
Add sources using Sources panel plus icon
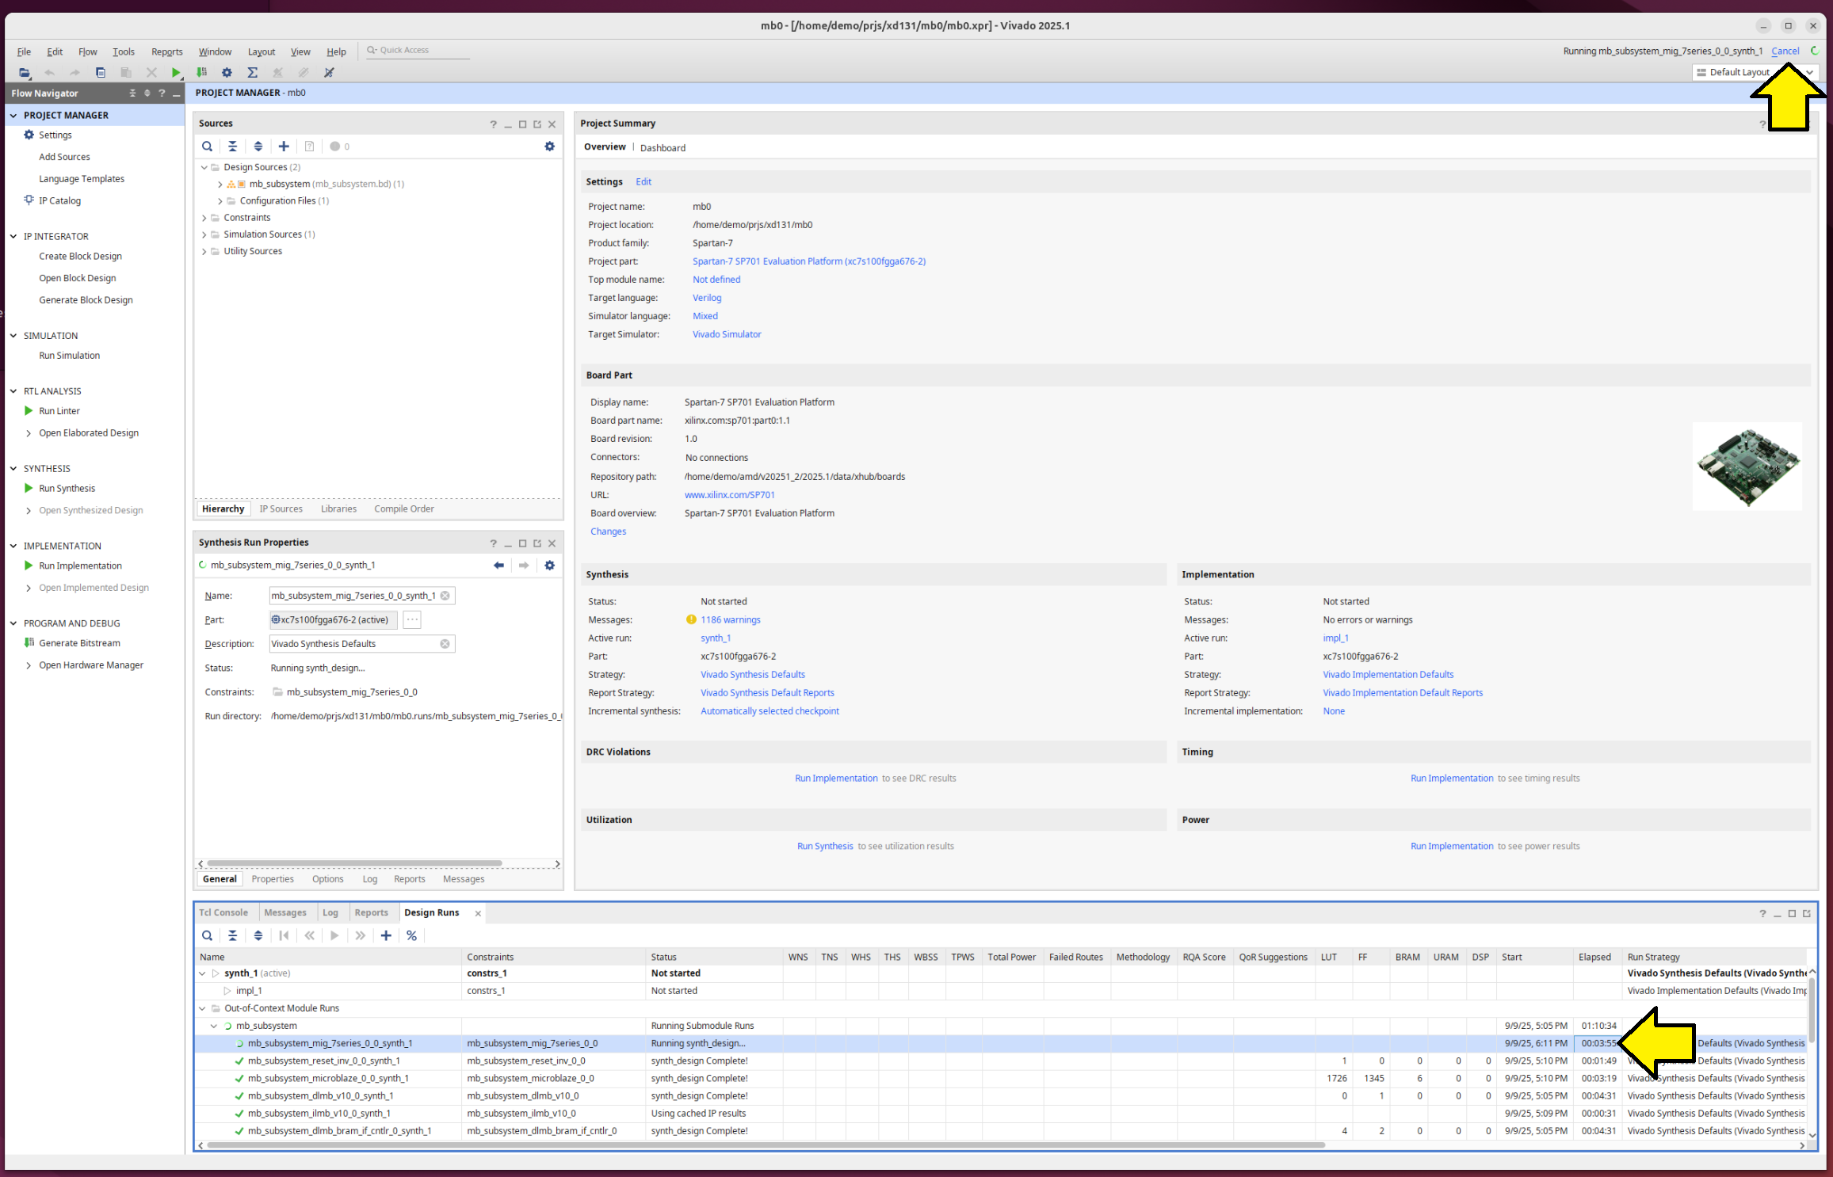click(284, 147)
